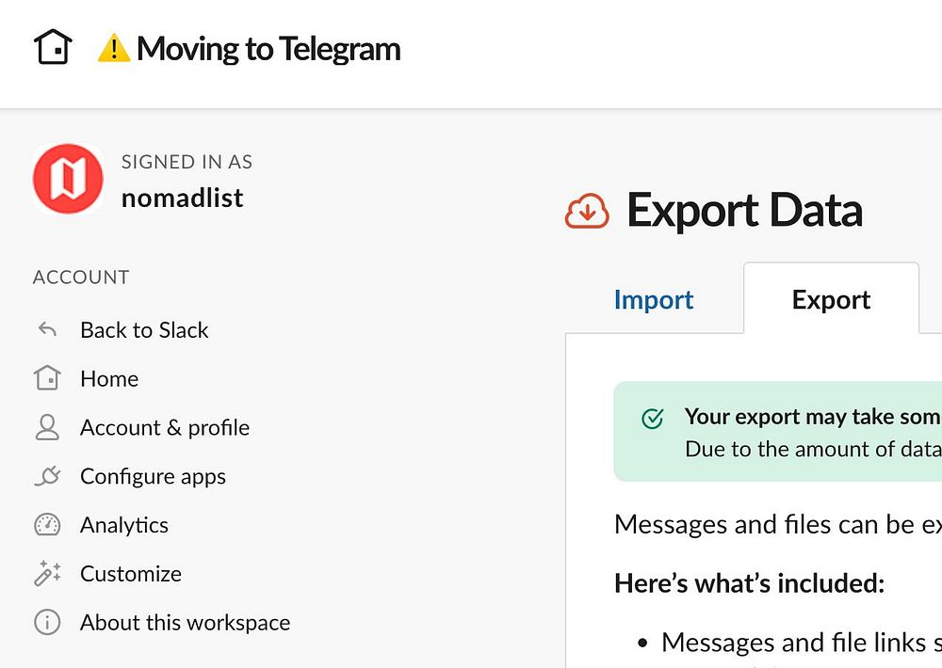Click the About this workspace info icon
The width and height of the screenshot is (942, 668).
tap(47, 623)
